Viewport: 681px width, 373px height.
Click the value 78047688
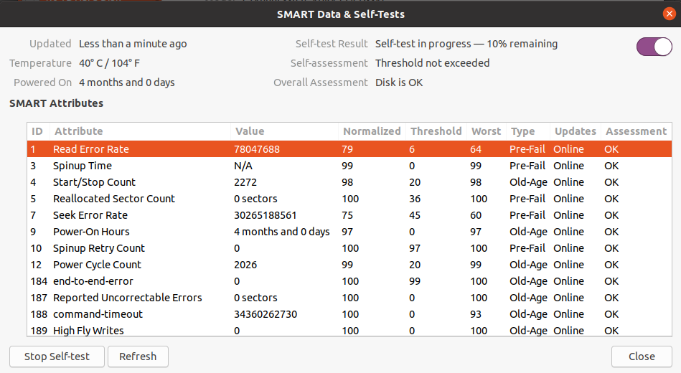pos(257,149)
